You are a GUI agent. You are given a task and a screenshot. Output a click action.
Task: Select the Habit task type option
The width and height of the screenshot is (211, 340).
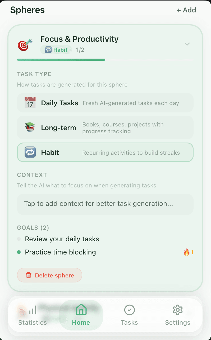pyautogui.click(x=105, y=153)
